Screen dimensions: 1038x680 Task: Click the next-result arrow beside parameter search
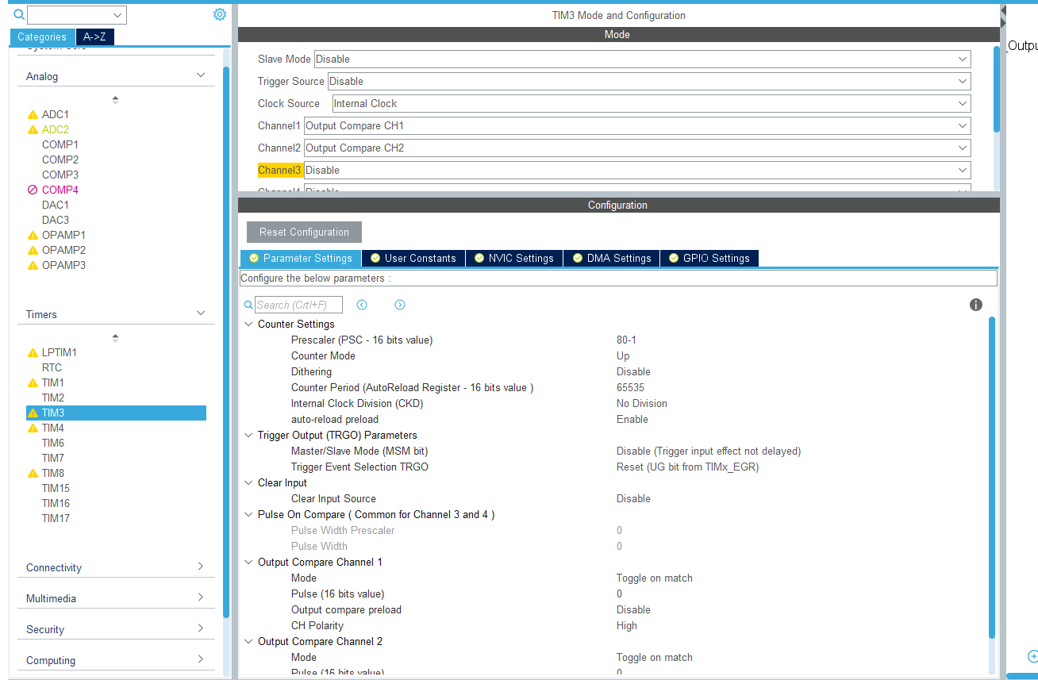(x=399, y=304)
